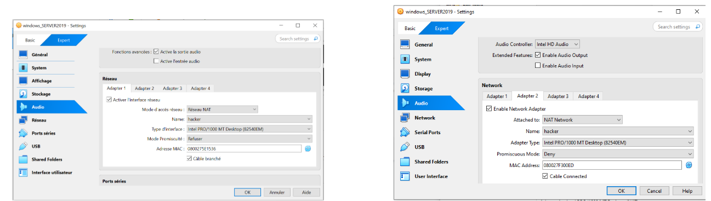This screenshot has width=711, height=201.
Task: Select Basic mode tab in English window
Action: tap(409, 28)
